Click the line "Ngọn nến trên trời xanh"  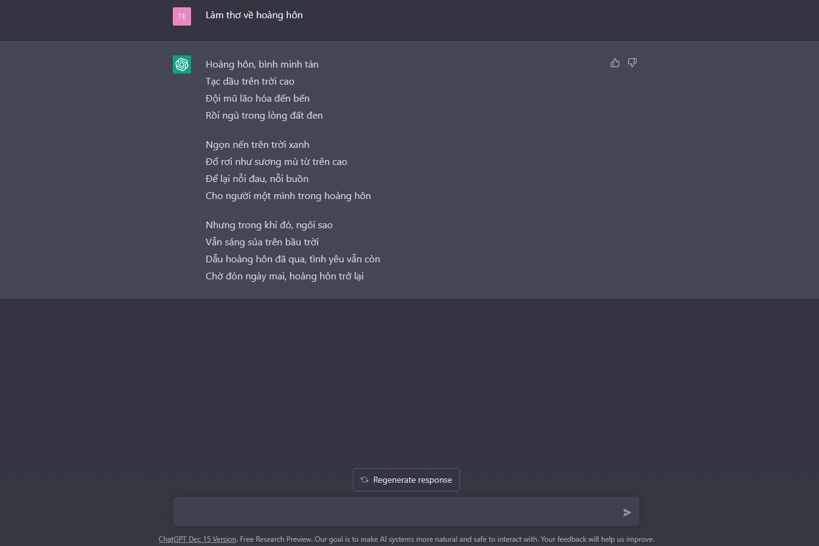tap(257, 145)
